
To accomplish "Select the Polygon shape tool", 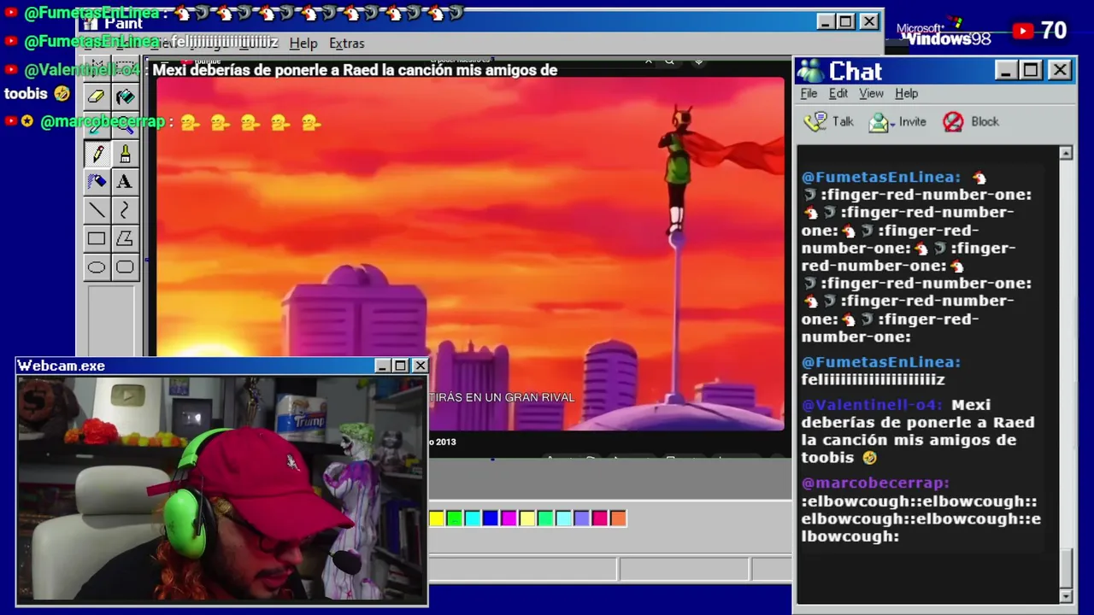I will (125, 238).
